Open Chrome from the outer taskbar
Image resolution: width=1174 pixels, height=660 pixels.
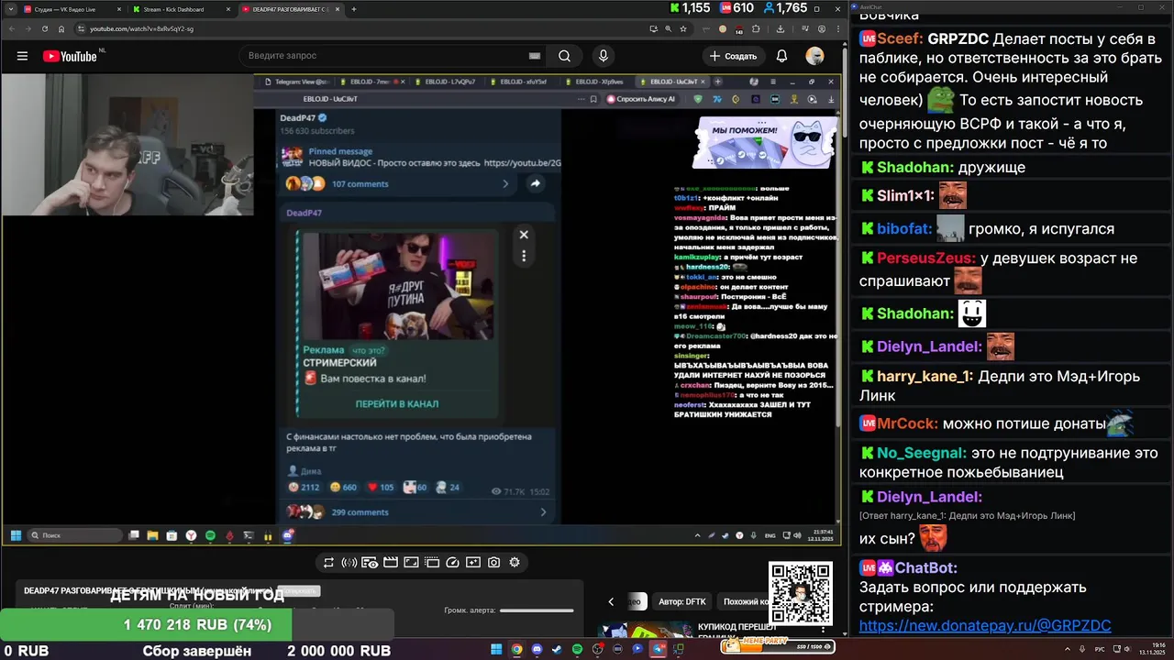(516, 649)
